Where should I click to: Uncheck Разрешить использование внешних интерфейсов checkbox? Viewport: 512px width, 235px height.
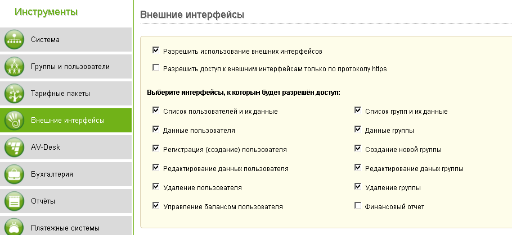(156, 50)
